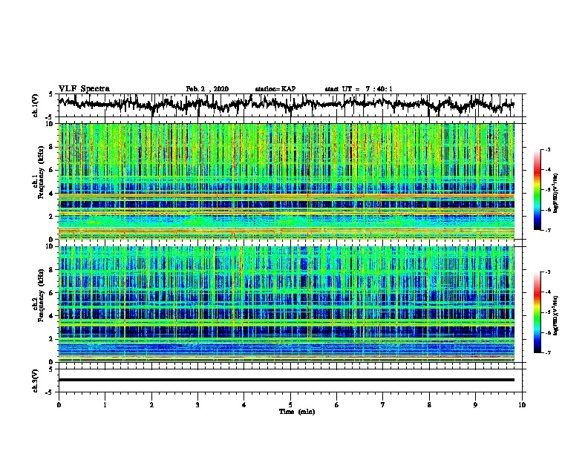Select the date text "Feb. 2, 2020"
Image resolution: width=588 pixels, height=454 pixels.
tap(207, 89)
